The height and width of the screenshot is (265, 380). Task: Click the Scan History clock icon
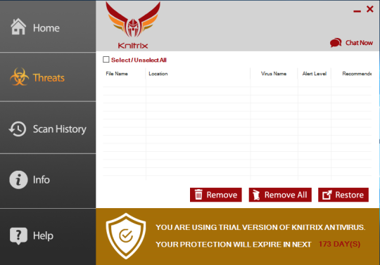17,129
